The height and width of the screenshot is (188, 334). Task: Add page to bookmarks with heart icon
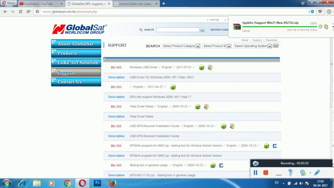[x=320, y=11]
